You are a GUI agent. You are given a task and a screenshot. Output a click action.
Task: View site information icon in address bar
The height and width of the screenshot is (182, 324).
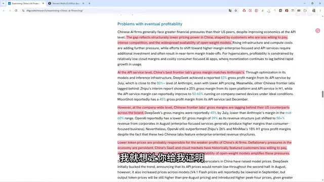pyautogui.click(x=23, y=11)
